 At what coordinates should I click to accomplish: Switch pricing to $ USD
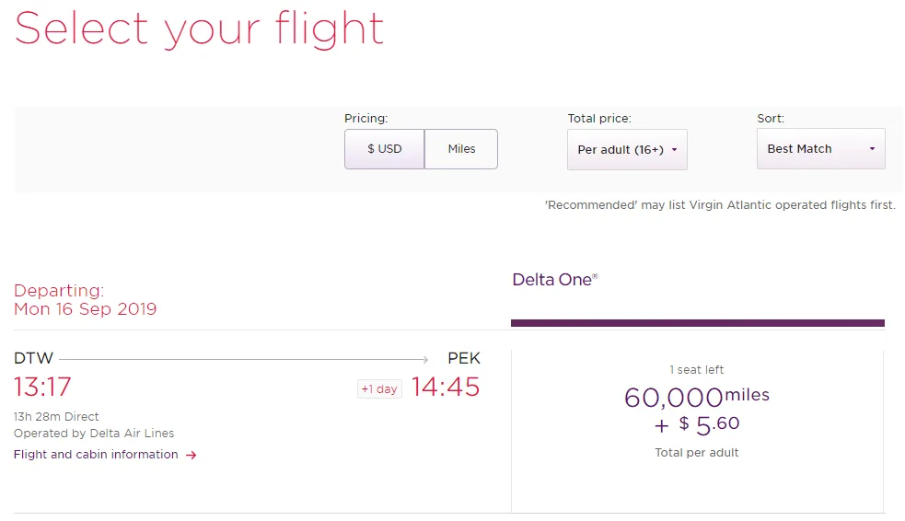[x=385, y=149]
